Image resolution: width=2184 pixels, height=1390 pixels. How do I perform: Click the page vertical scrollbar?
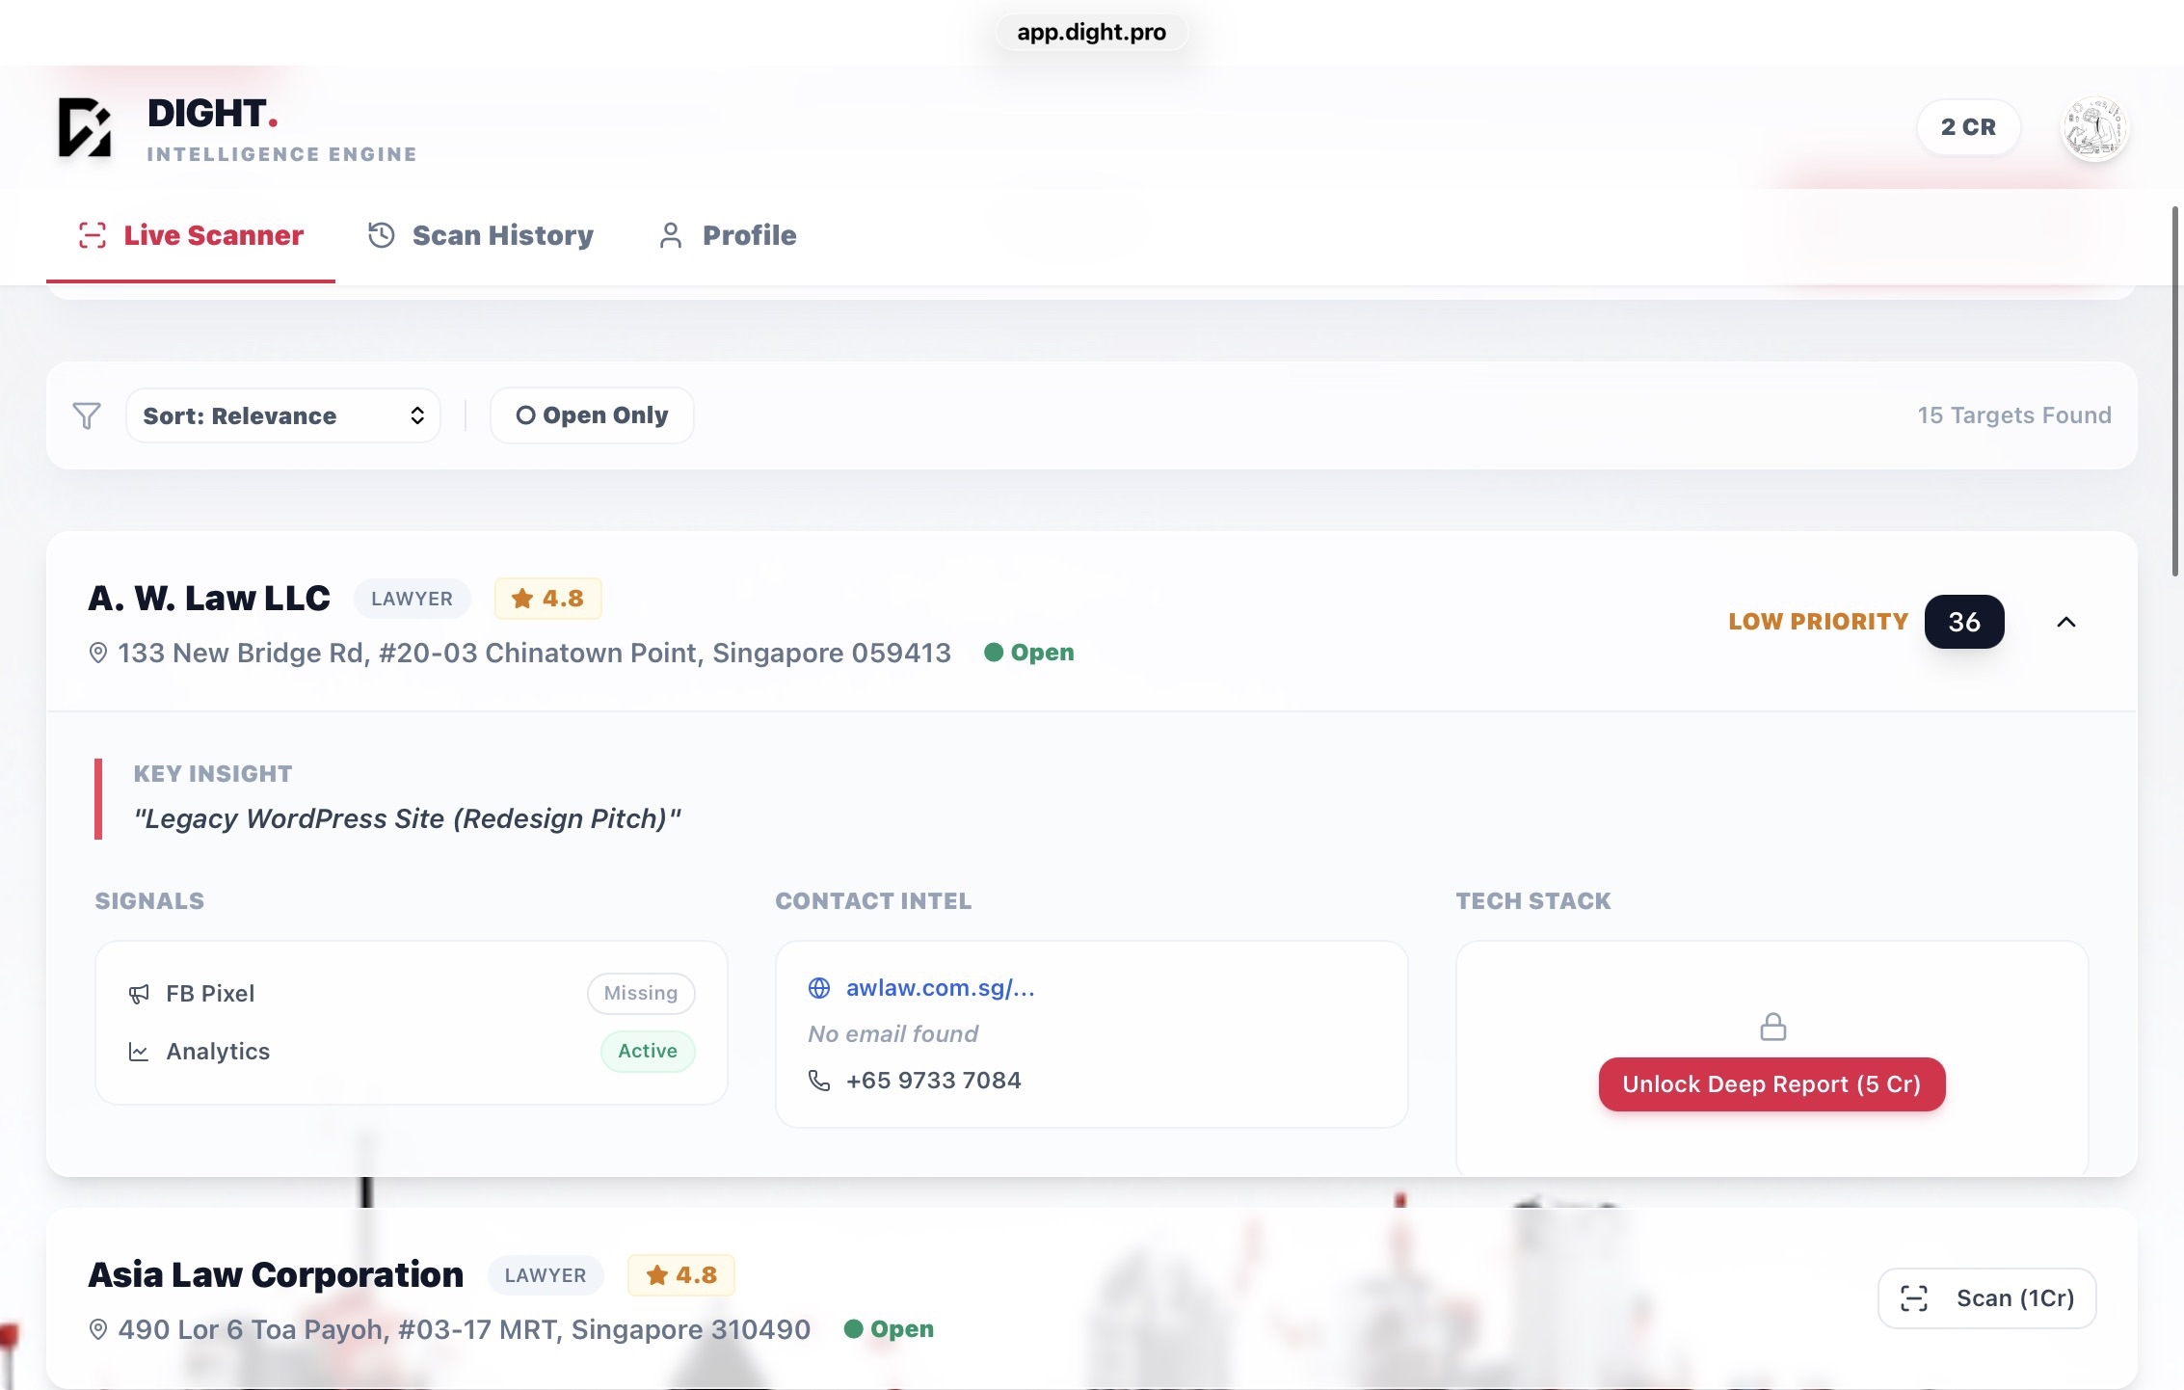point(2174,390)
